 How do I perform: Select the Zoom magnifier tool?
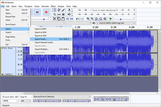tap(55, 14)
